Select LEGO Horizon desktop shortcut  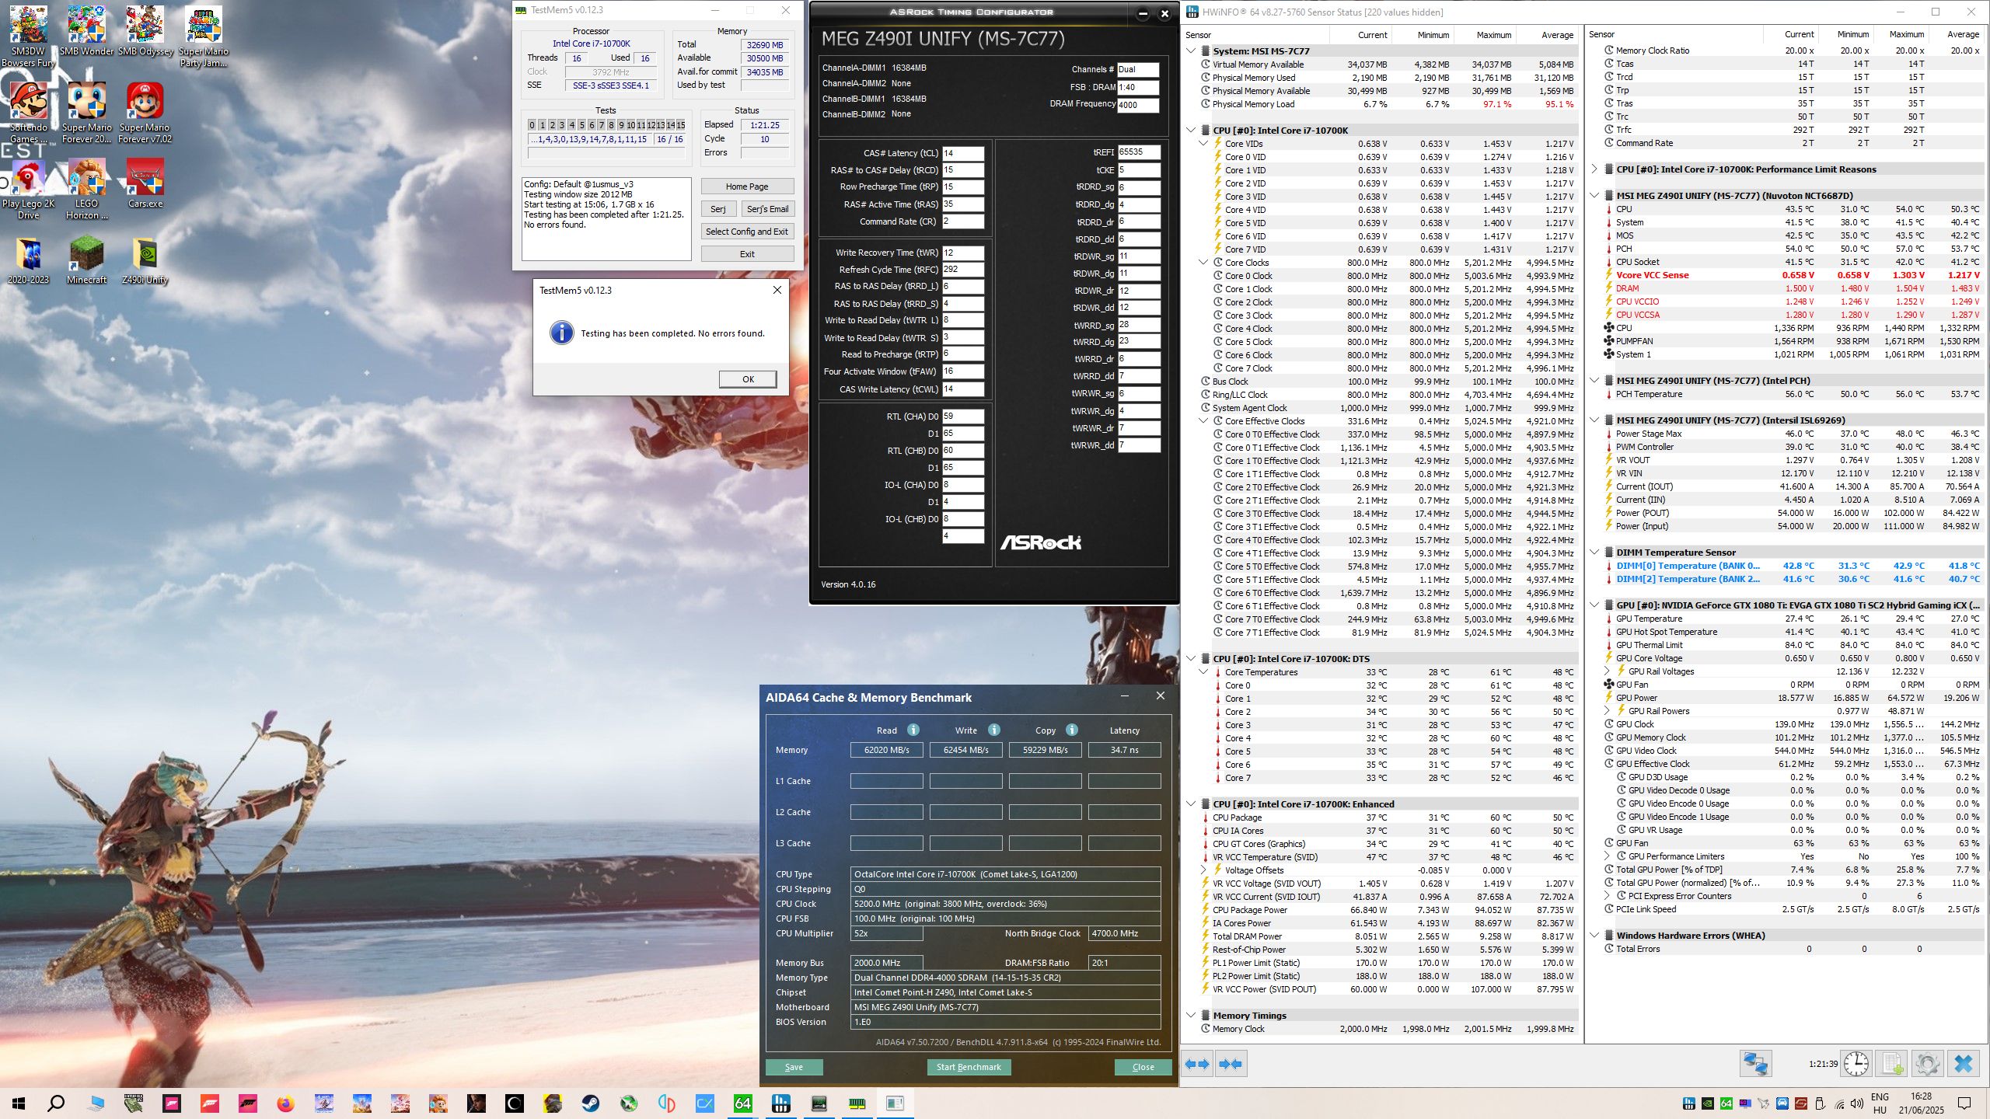coord(87,190)
